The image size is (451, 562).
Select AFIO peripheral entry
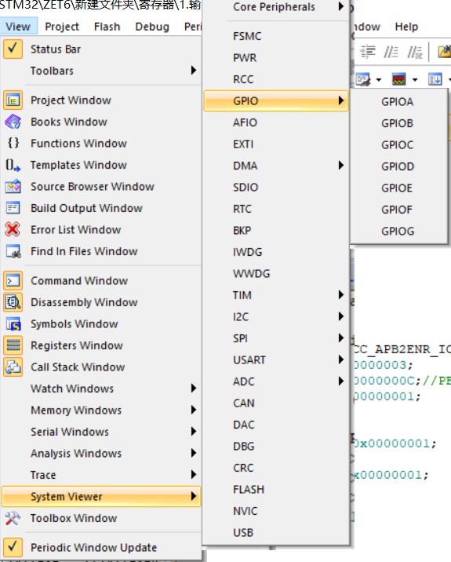pyautogui.click(x=276, y=122)
